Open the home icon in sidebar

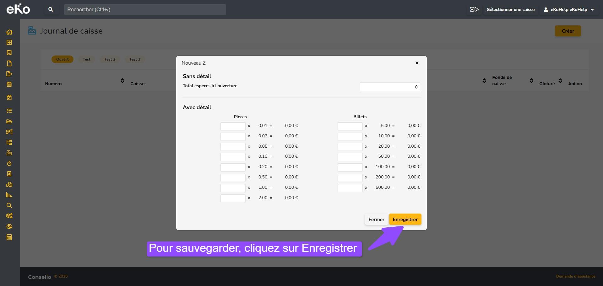click(9, 32)
